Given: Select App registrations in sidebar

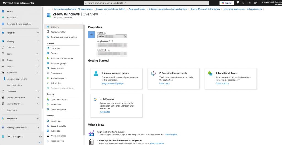Looking at the screenshot, I should coord(14,85).
